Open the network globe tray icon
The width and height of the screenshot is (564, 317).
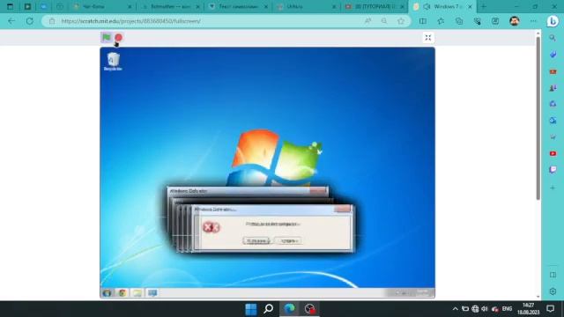click(475, 309)
